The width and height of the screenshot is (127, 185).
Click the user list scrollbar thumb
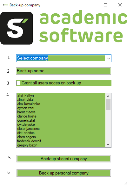click(x=108, y=104)
